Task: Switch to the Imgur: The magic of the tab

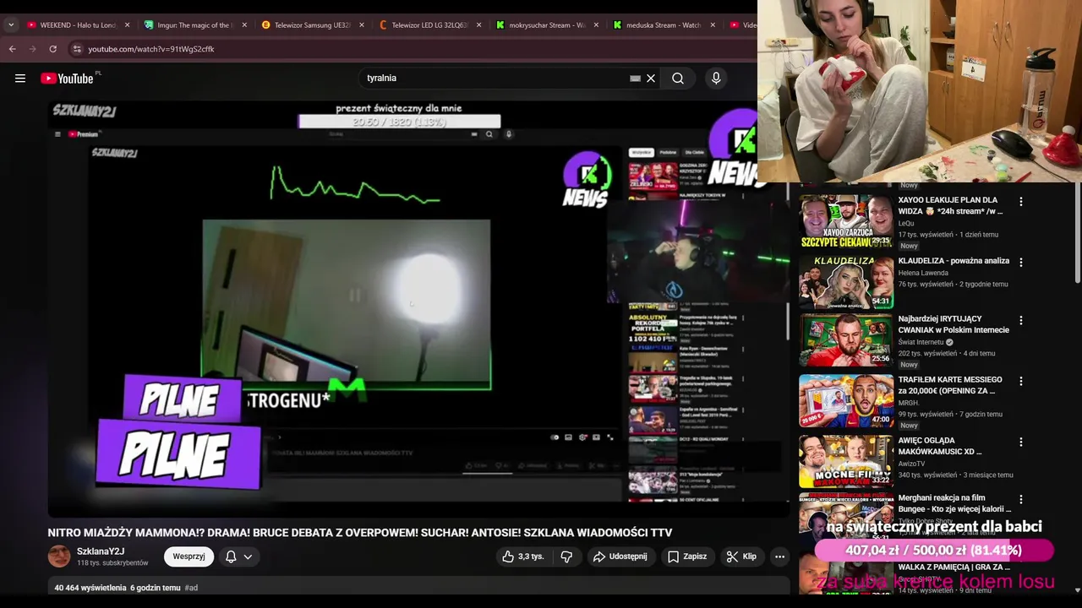Action: coord(194,25)
